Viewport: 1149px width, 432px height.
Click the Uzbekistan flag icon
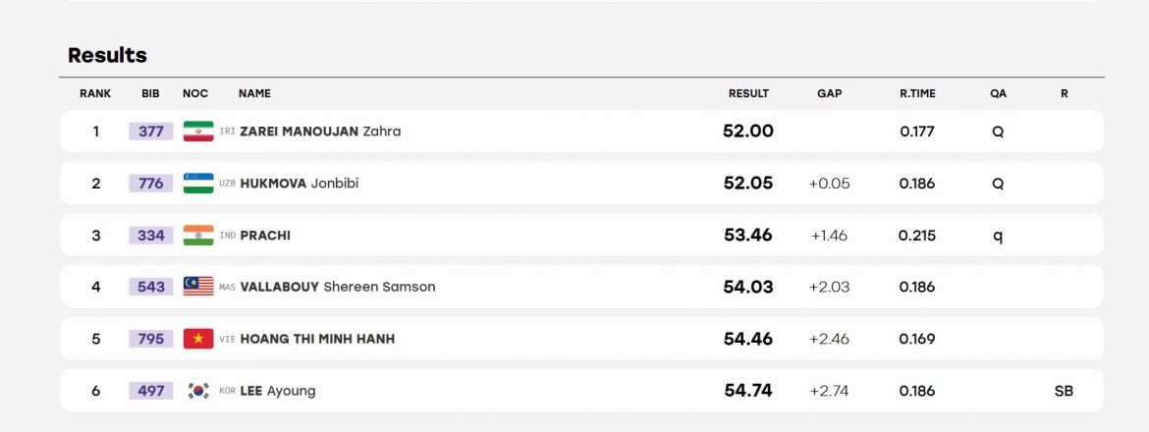click(198, 183)
